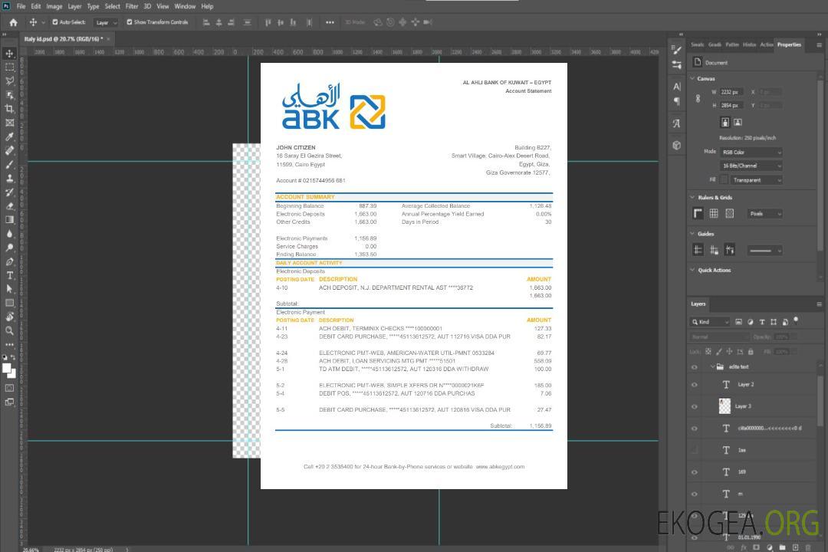This screenshot has height=552, width=828.
Task: Click the pixel grid icon under Rulers & Grids
Action: pos(729,213)
